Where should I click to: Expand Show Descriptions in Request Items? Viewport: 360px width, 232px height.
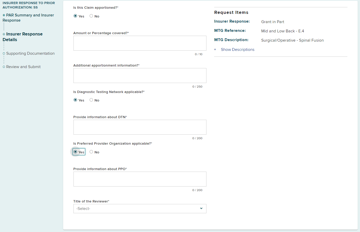pyautogui.click(x=238, y=50)
